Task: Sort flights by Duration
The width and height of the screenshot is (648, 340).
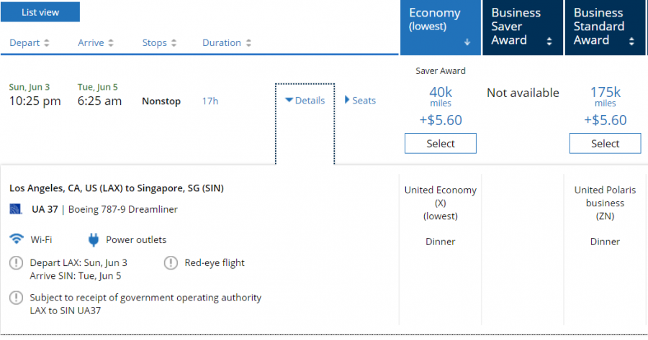Action: (x=227, y=42)
